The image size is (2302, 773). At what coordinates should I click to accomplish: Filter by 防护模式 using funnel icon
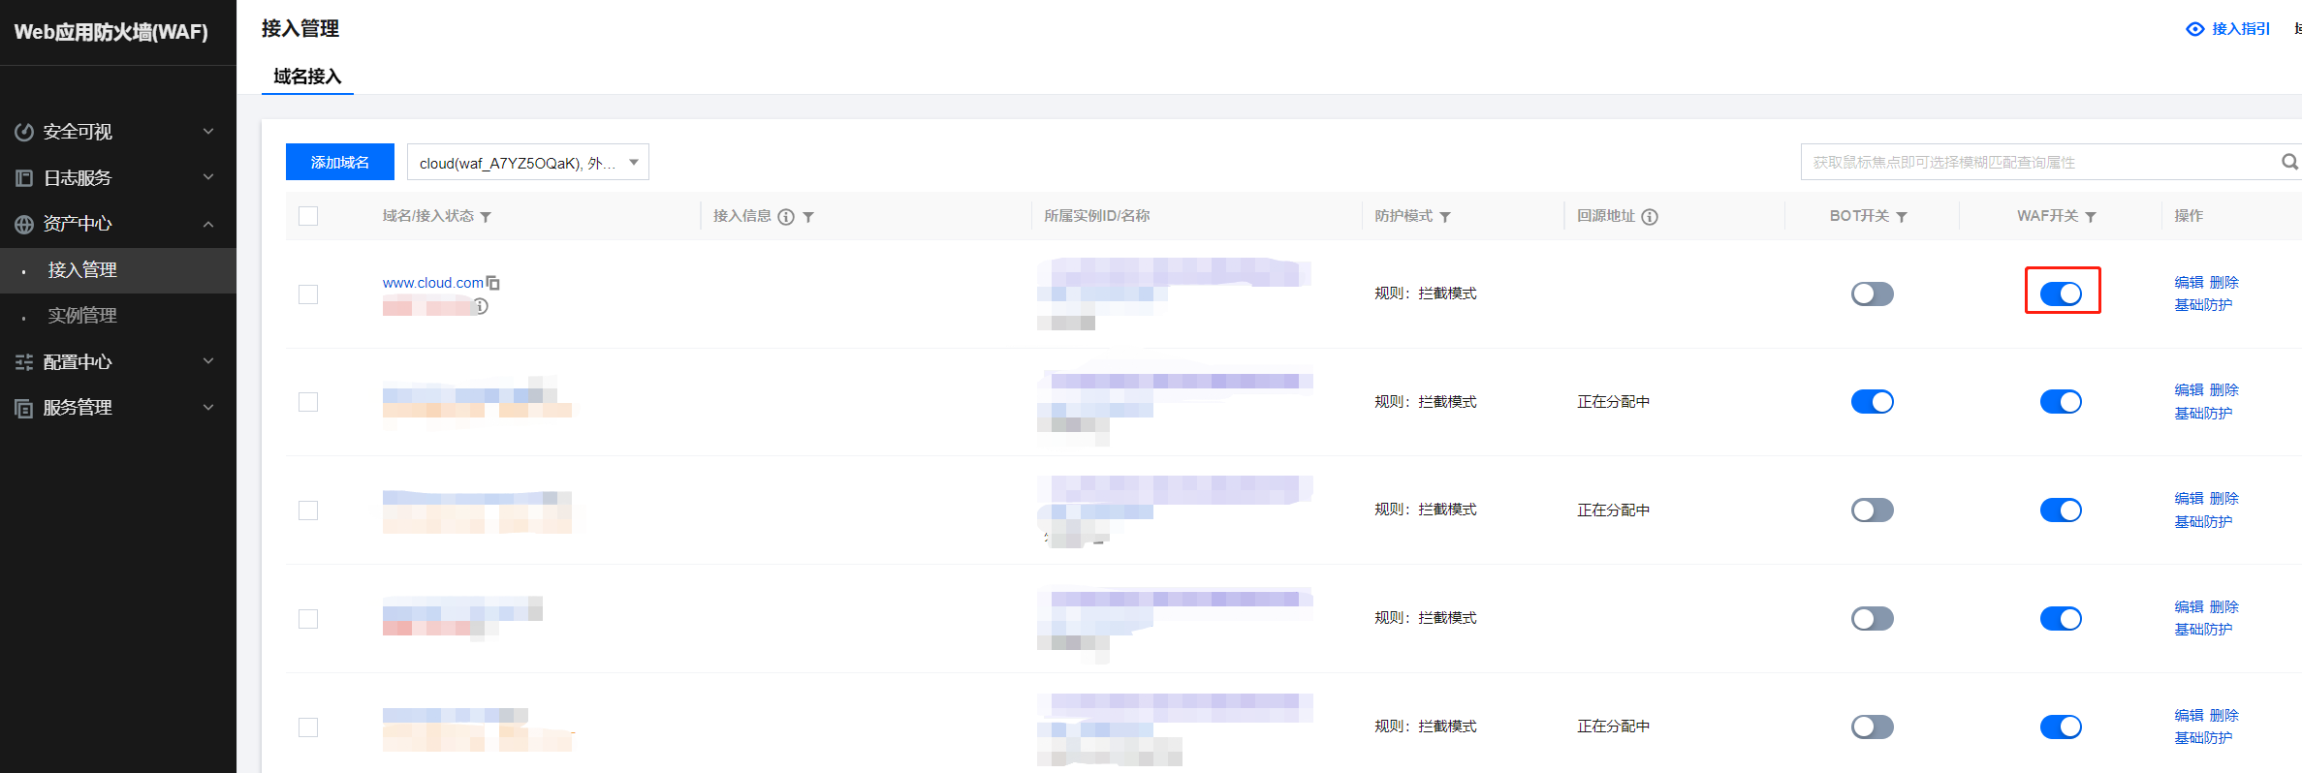(1445, 217)
